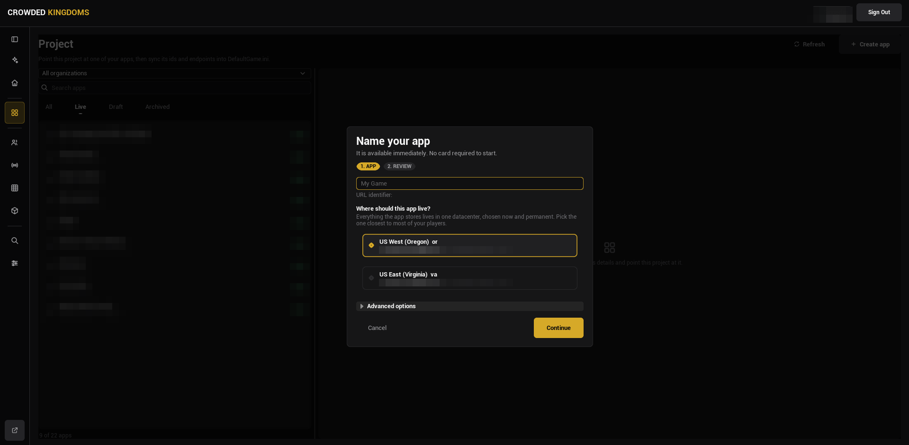The image size is (909, 445).
Task: Go to the Home icon in sidebar
Action: coord(15,83)
